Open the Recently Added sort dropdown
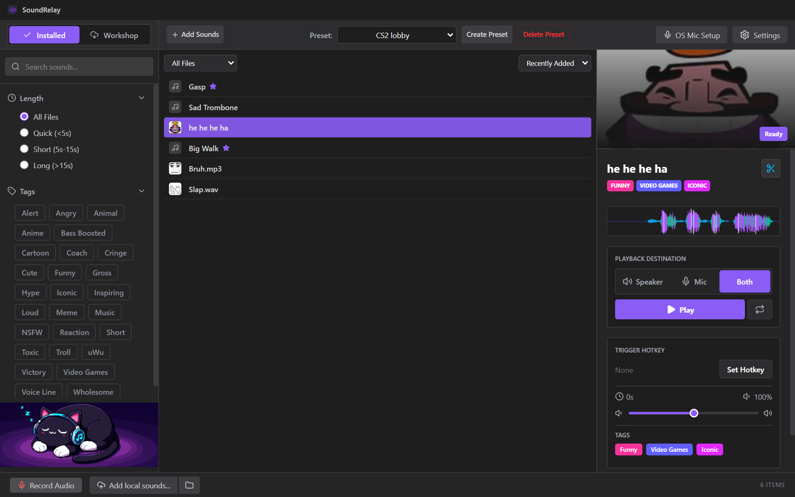 [x=554, y=63]
